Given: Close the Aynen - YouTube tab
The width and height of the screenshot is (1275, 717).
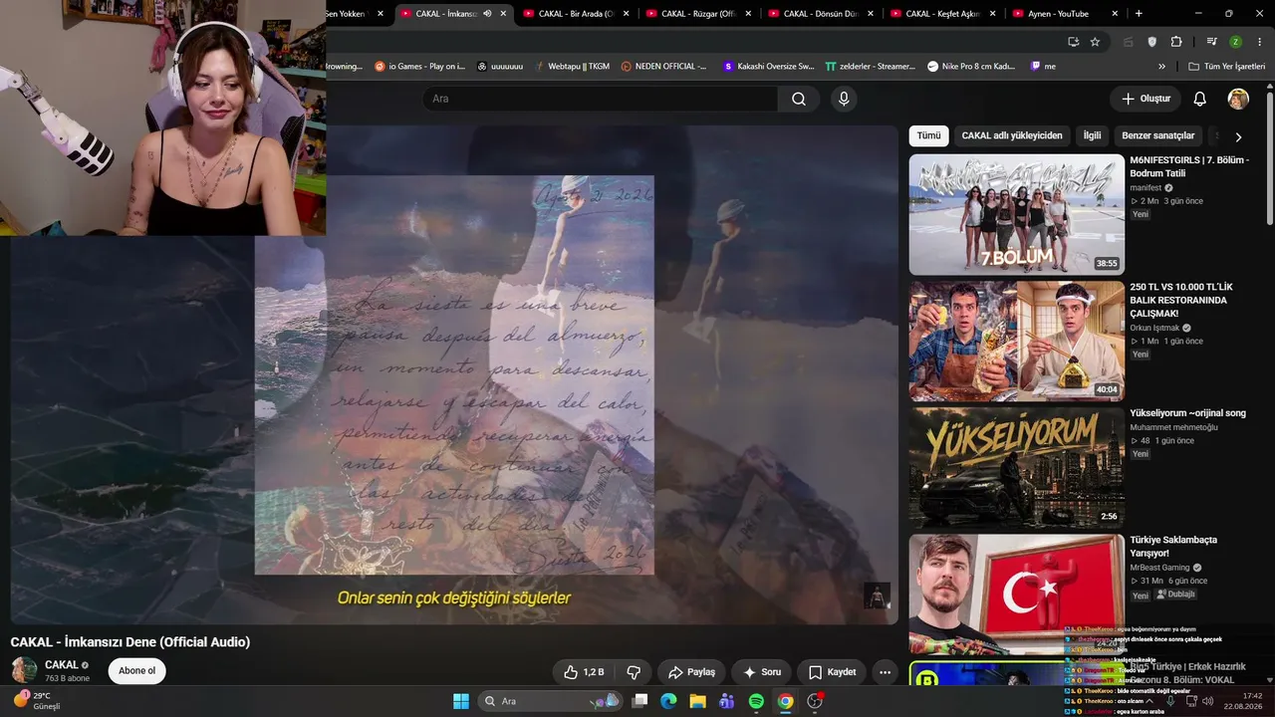Looking at the screenshot, I should point(1115,14).
